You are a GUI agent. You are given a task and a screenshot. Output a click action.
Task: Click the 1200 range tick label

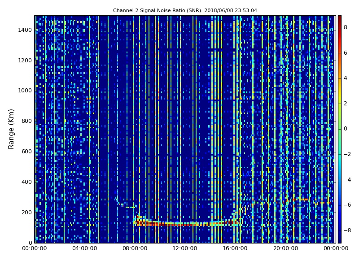[x=25, y=61]
